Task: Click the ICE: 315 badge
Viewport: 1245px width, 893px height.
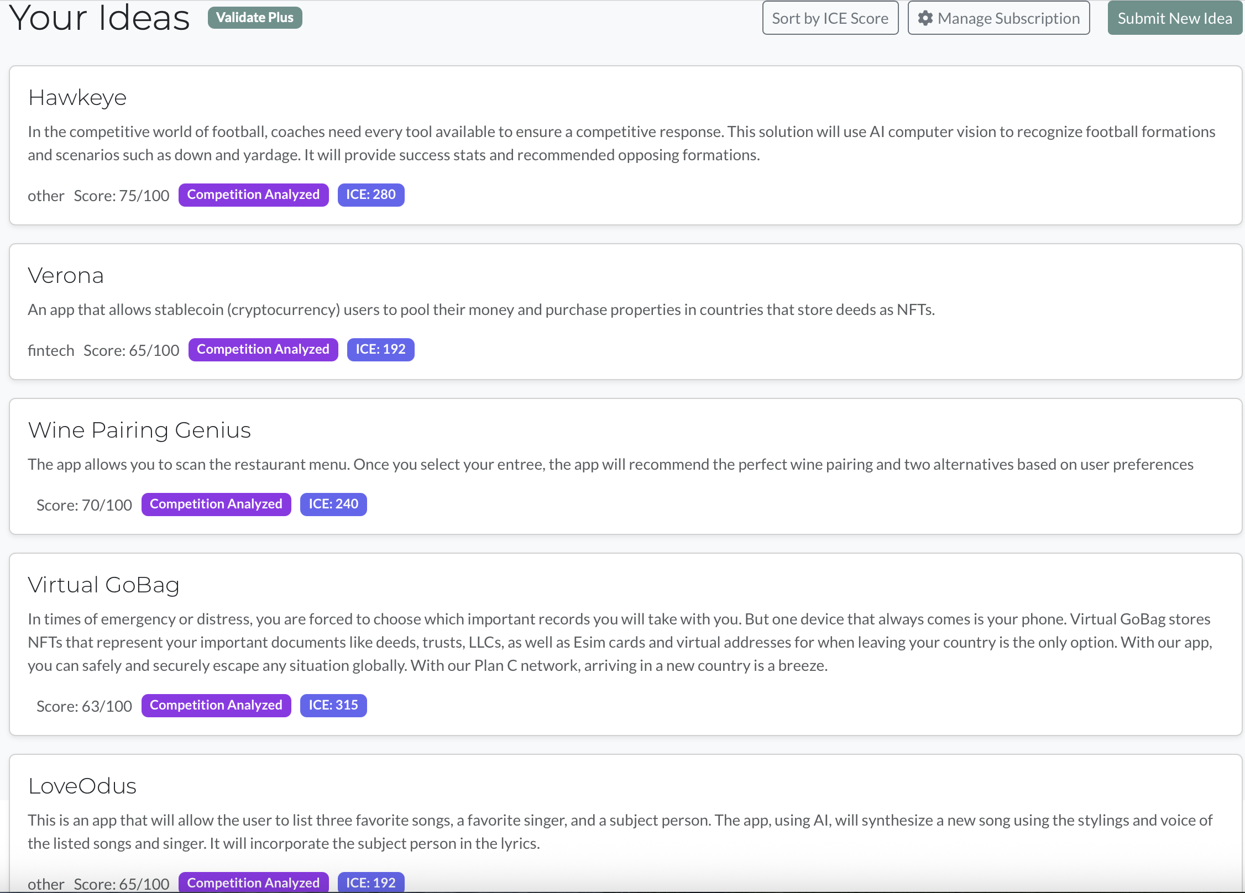Action: click(x=333, y=706)
